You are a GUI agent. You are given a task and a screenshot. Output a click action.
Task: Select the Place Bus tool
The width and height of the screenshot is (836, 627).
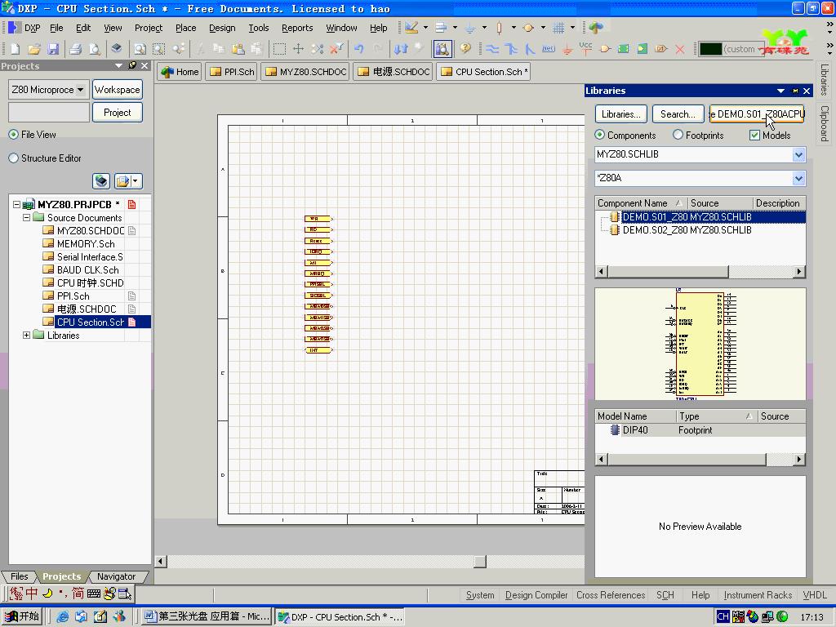click(x=511, y=49)
